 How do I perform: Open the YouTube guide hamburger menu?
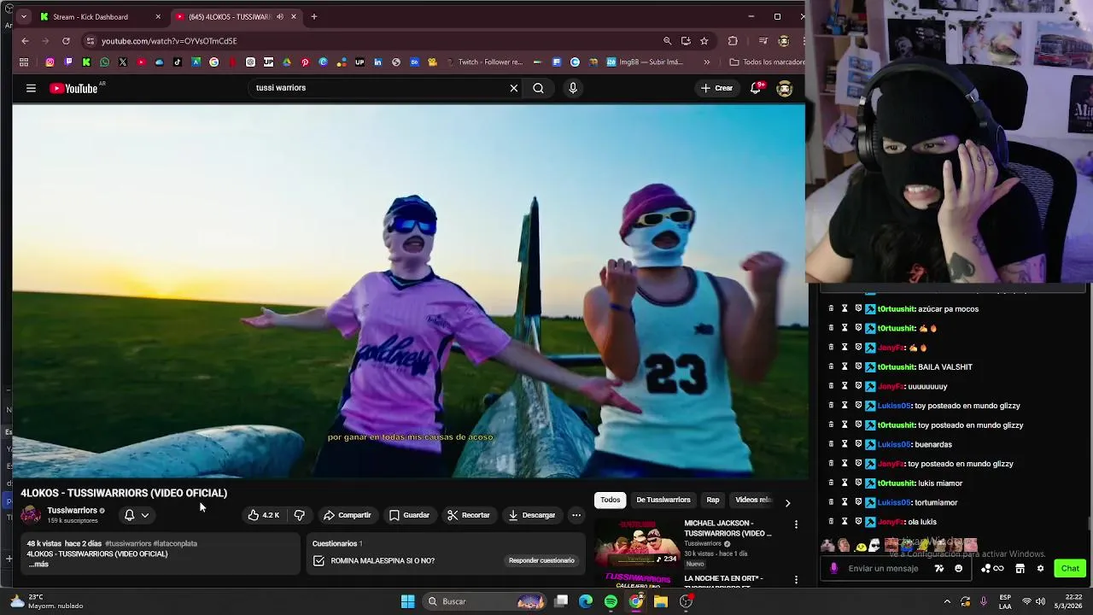(31, 88)
